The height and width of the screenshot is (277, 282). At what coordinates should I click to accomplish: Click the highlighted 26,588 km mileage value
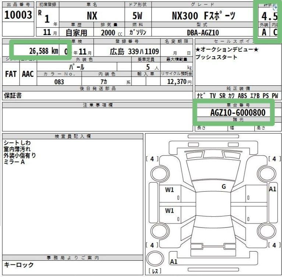point(43,51)
